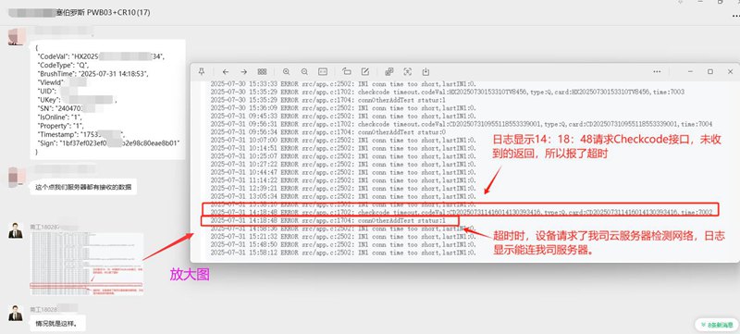The height and width of the screenshot is (334, 740).
Task: Select the 这个点我们服务器都有接收的数据 message bubble
Action: pyautogui.click(x=83, y=187)
